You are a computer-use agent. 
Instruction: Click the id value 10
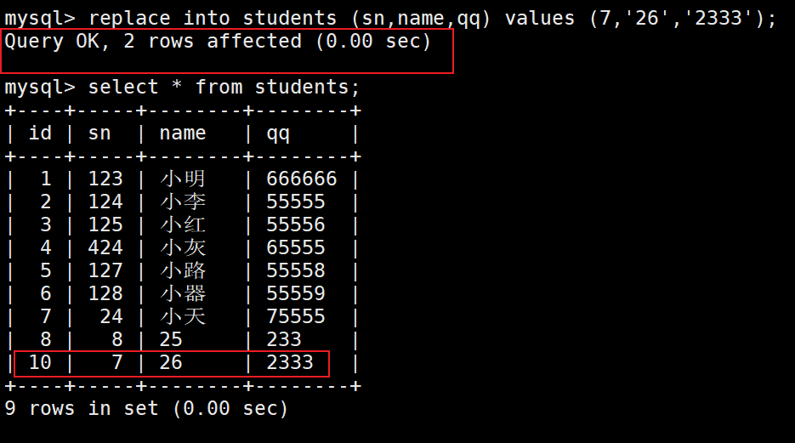click(x=40, y=362)
